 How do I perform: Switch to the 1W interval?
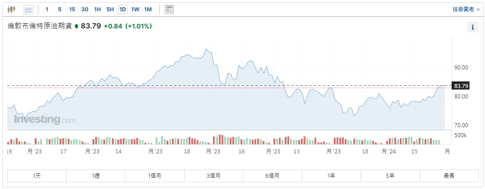coord(135,9)
